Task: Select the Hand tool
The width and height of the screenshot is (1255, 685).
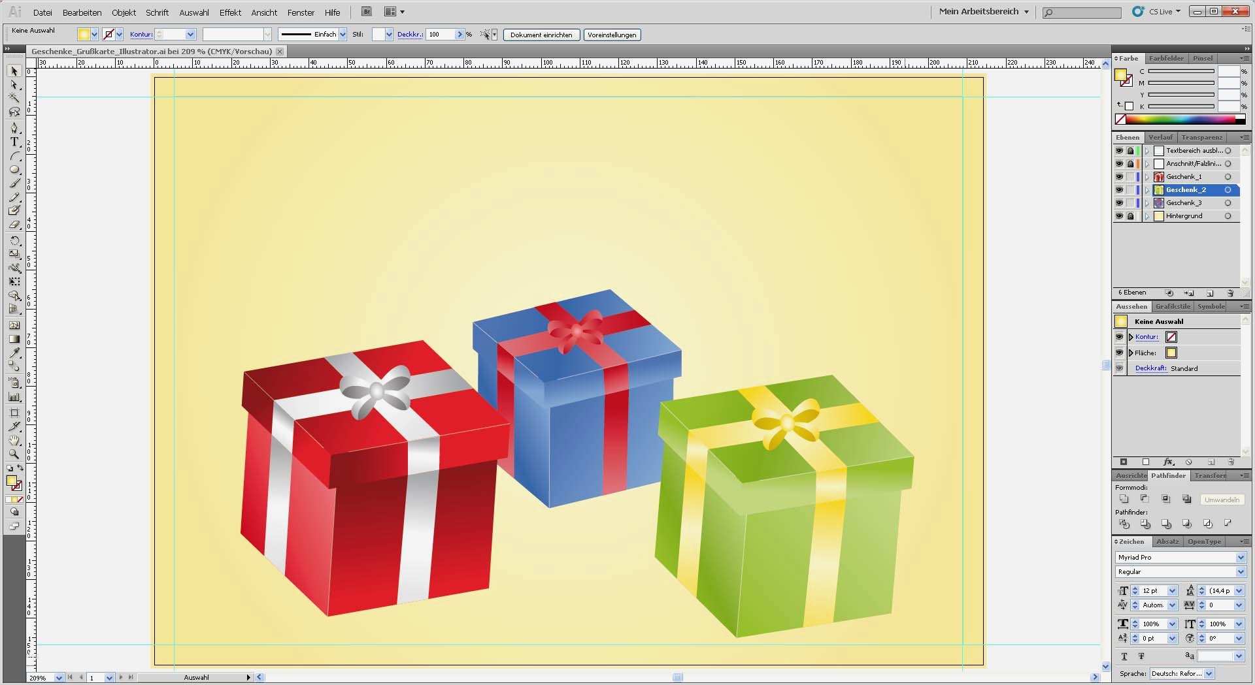Action: (x=14, y=440)
